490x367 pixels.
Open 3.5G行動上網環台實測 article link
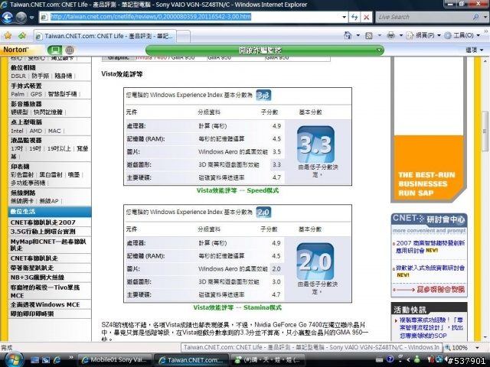pyautogui.click(x=43, y=232)
